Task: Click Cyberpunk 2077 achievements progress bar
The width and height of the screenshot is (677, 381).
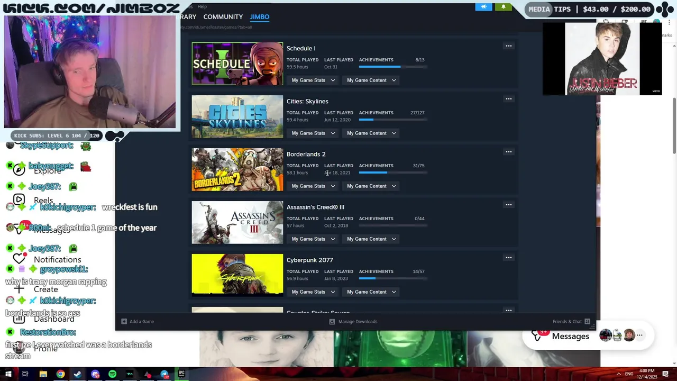Action: 392,278
